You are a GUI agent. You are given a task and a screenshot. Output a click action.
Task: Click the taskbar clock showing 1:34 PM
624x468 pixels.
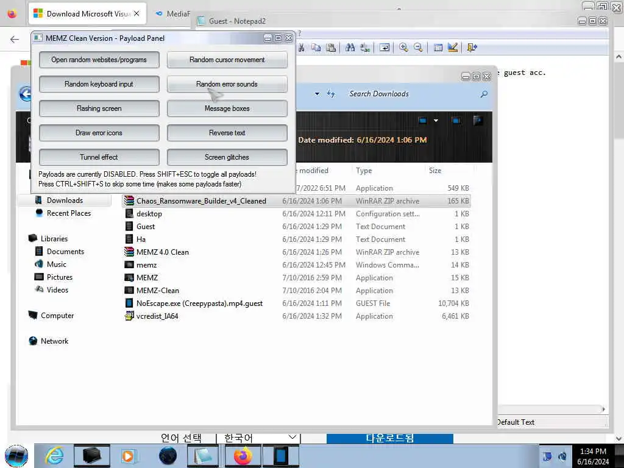pos(593,456)
